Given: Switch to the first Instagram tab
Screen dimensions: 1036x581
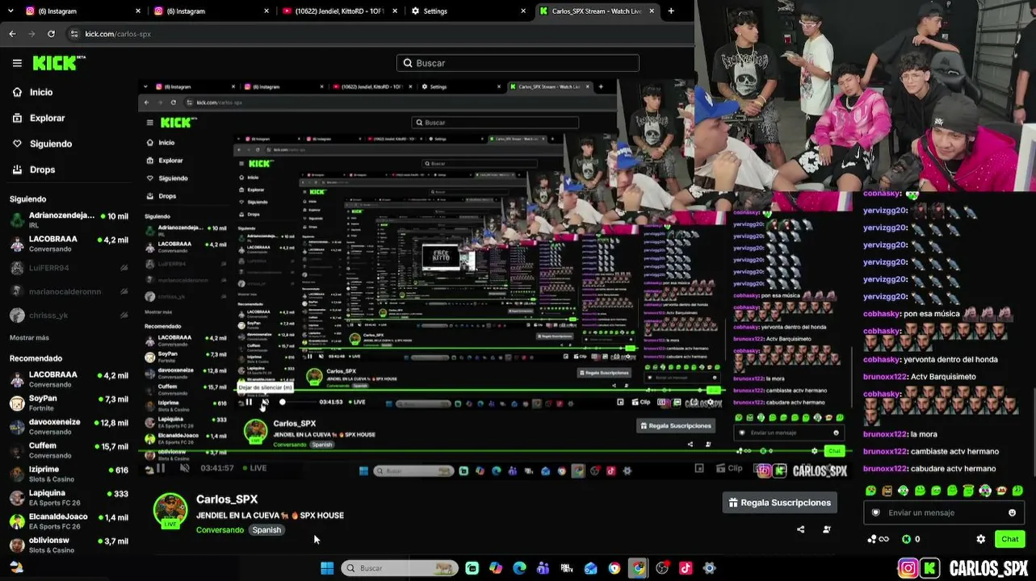Looking at the screenshot, I should (81, 11).
